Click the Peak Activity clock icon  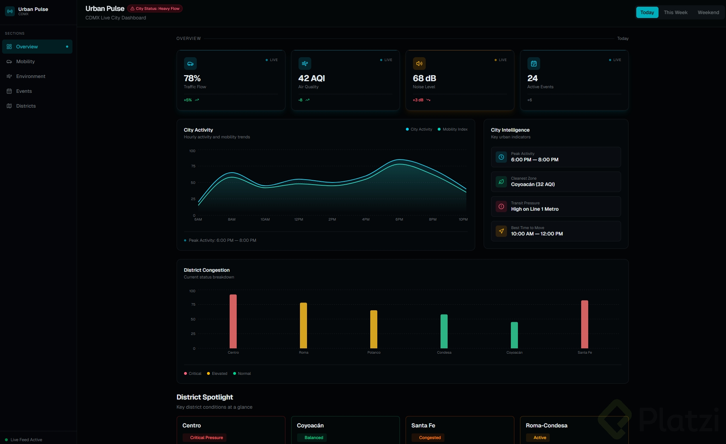point(501,157)
